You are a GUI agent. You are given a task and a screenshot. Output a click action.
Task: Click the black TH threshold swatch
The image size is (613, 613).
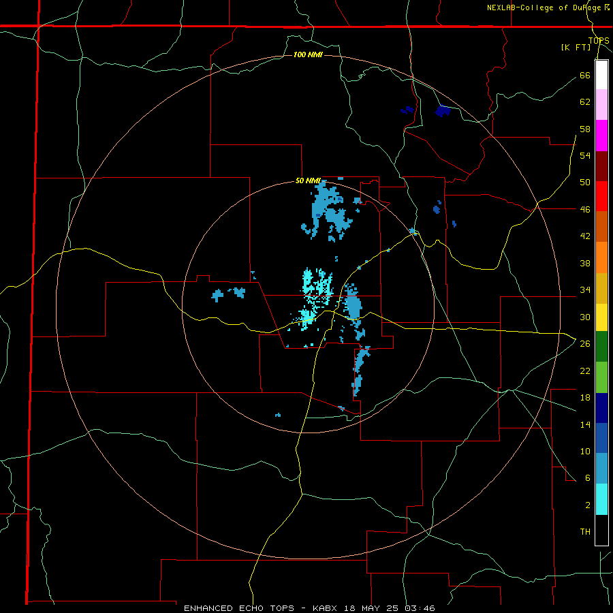pos(601,530)
